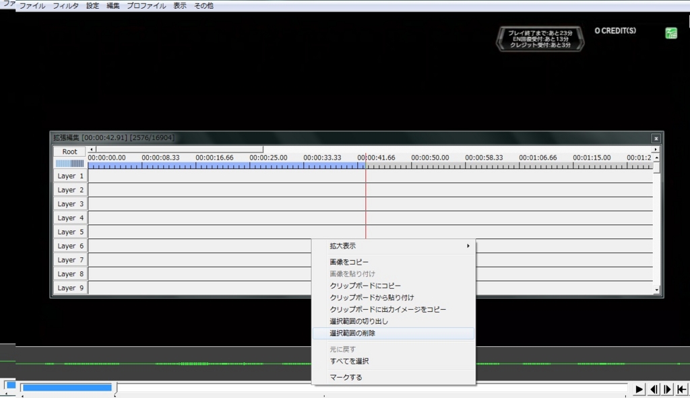The height and width of the screenshot is (398, 690).
Task: Jump to the first frame
Action: tap(681, 389)
